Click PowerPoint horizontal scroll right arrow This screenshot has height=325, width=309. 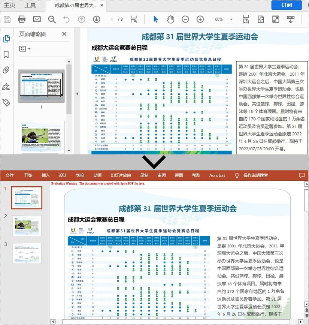(x=301, y=322)
